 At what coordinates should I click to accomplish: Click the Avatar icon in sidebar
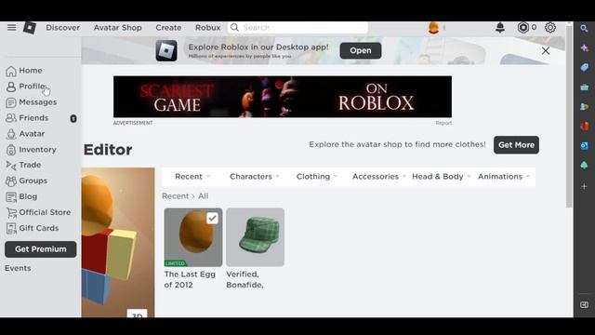coord(11,134)
